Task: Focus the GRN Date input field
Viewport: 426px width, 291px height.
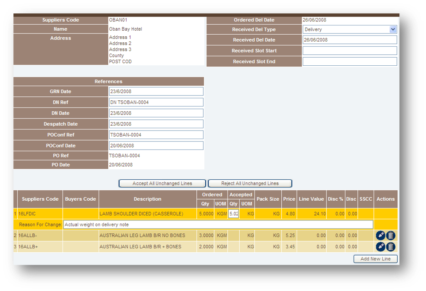Action: coord(156,91)
